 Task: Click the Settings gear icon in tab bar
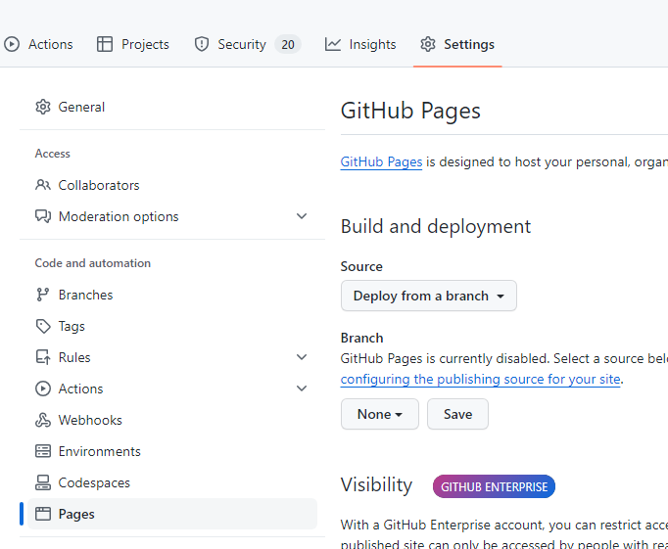[x=428, y=44]
